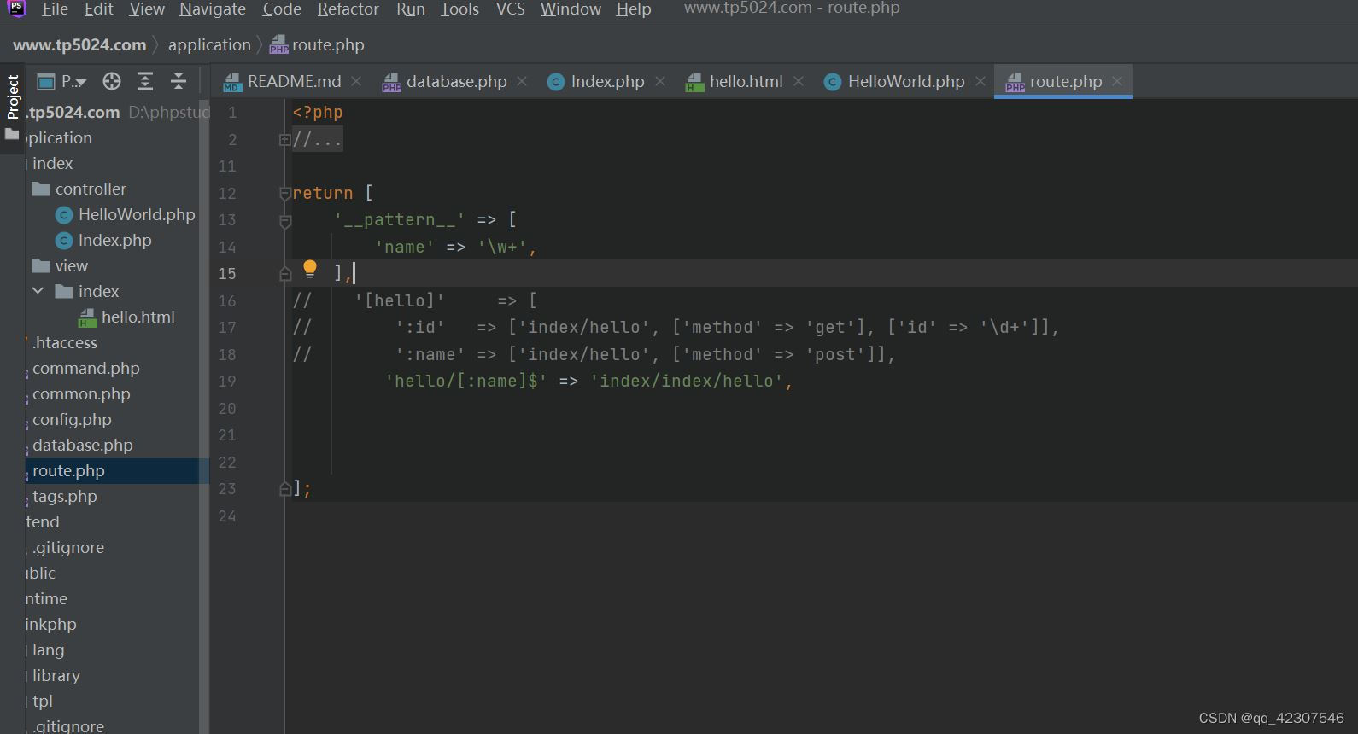Image resolution: width=1358 pixels, height=734 pixels.
Task: Open the Code menu
Action: [282, 9]
